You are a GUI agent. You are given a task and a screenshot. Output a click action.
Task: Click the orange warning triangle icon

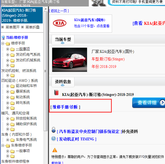point(55,150)
